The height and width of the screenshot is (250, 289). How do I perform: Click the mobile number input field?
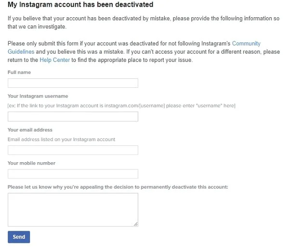click(x=73, y=174)
